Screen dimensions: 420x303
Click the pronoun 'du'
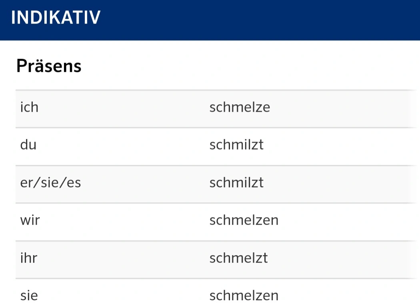click(x=28, y=145)
